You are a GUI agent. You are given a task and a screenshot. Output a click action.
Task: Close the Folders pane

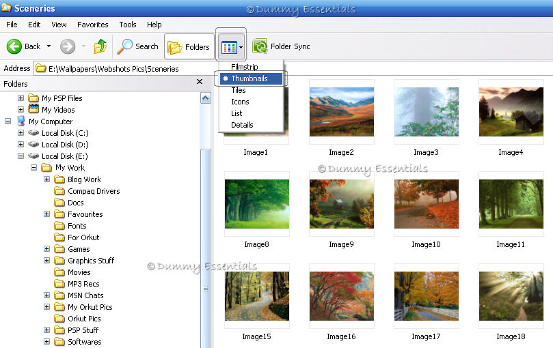[x=200, y=82]
